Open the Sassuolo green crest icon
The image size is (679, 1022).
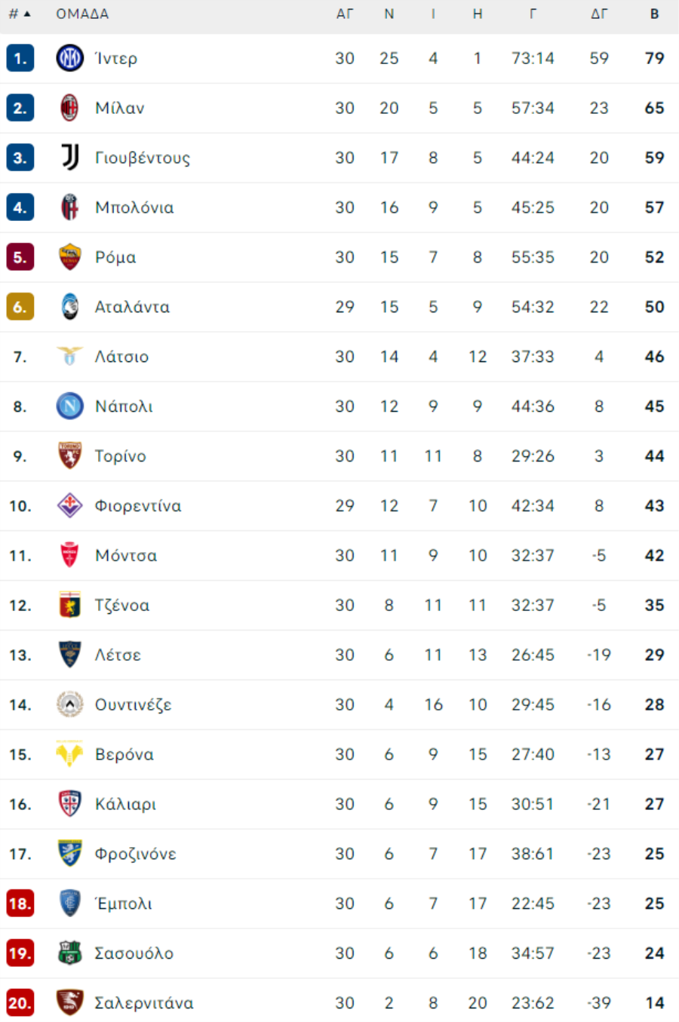click(x=69, y=953)
